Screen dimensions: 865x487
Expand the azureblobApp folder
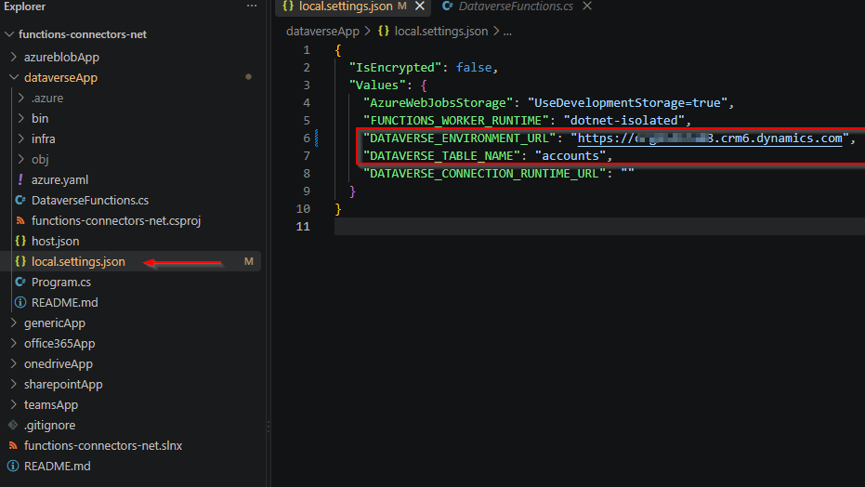pos(14,57)
